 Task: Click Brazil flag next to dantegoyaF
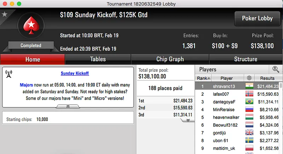(x=250, y=102)
